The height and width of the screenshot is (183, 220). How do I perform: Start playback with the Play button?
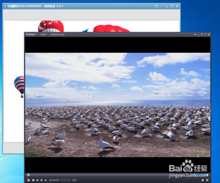[29, 180]
